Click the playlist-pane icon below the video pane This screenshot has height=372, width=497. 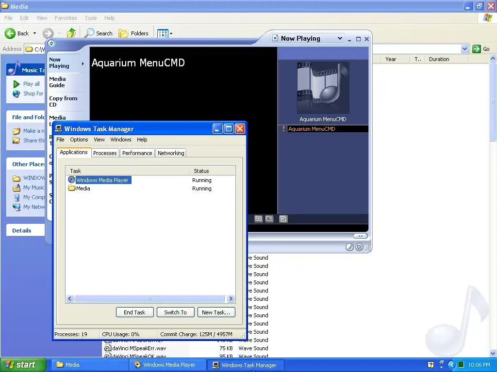pos(283,218)
